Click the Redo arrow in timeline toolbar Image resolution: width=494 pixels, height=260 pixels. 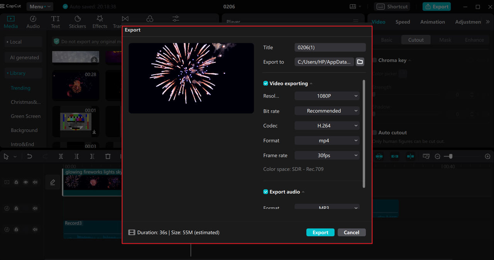[x=45, y=156]
